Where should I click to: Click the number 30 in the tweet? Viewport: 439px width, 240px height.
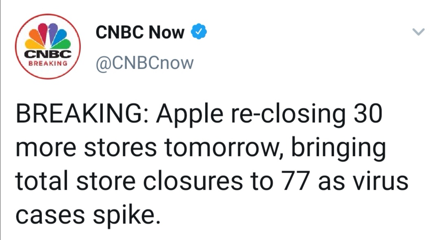(367, 114)
